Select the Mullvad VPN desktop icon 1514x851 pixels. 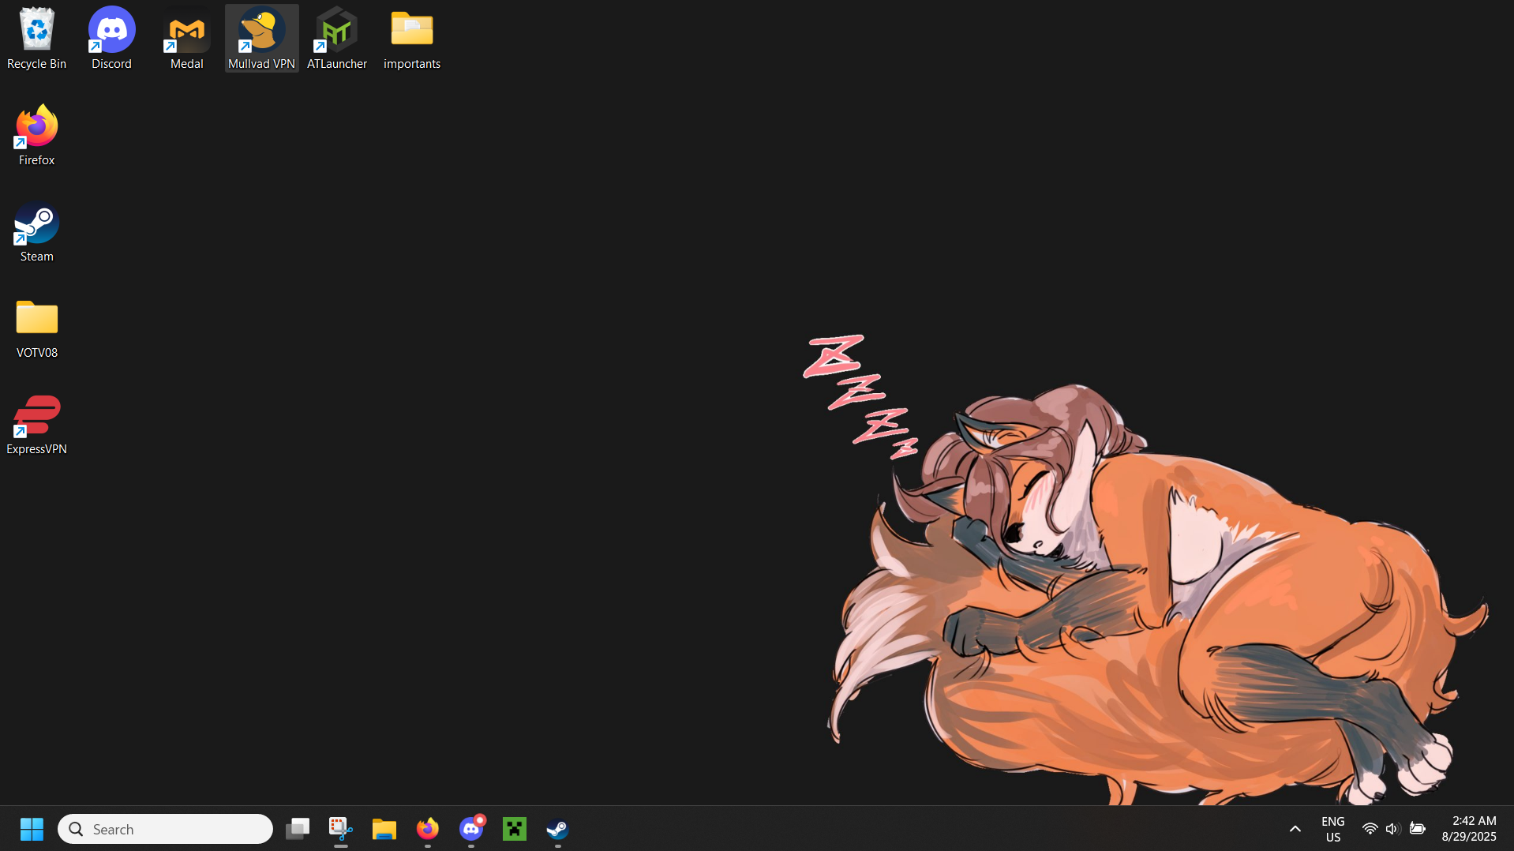(261, 38)
